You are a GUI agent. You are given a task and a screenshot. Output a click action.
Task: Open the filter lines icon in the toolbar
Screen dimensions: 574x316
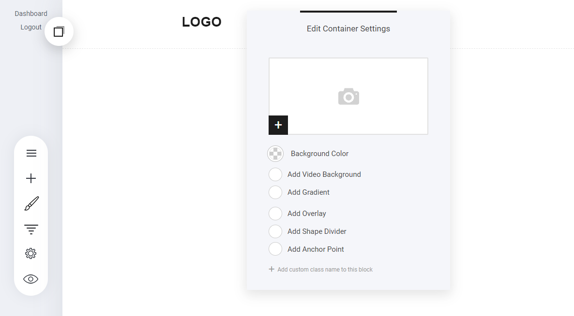click(x=31, y=229)
